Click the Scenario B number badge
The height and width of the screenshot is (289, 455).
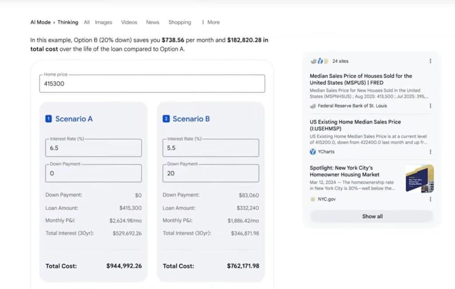click(167, 119)
